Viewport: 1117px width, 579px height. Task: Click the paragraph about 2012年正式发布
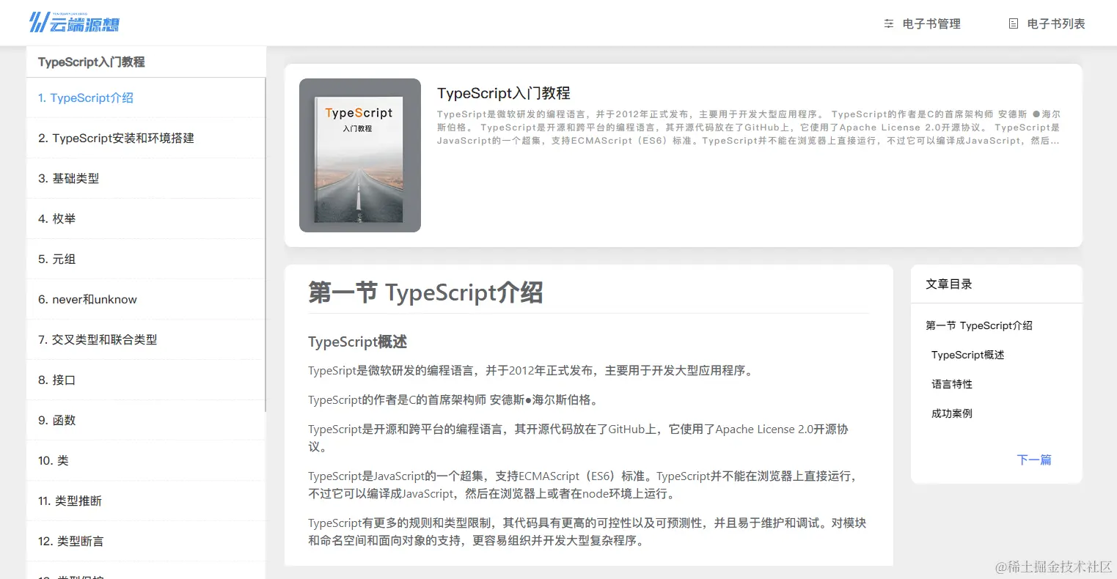tap(532, 371)
